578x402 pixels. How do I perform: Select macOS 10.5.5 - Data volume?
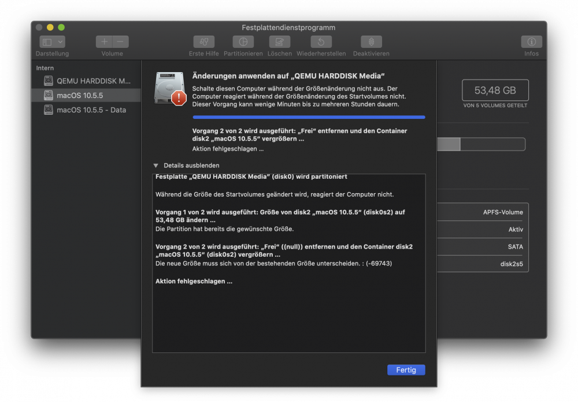pos(87,110)
